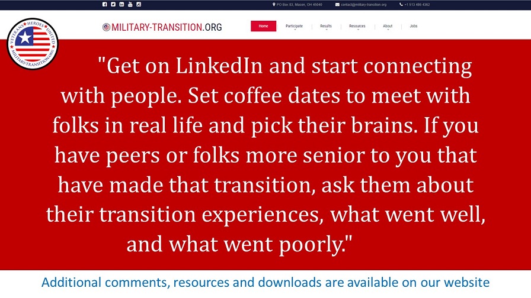The height and width of the screenshot is (298, 531).
Task: Click the email envelope icon
Action: coord(337,5)
